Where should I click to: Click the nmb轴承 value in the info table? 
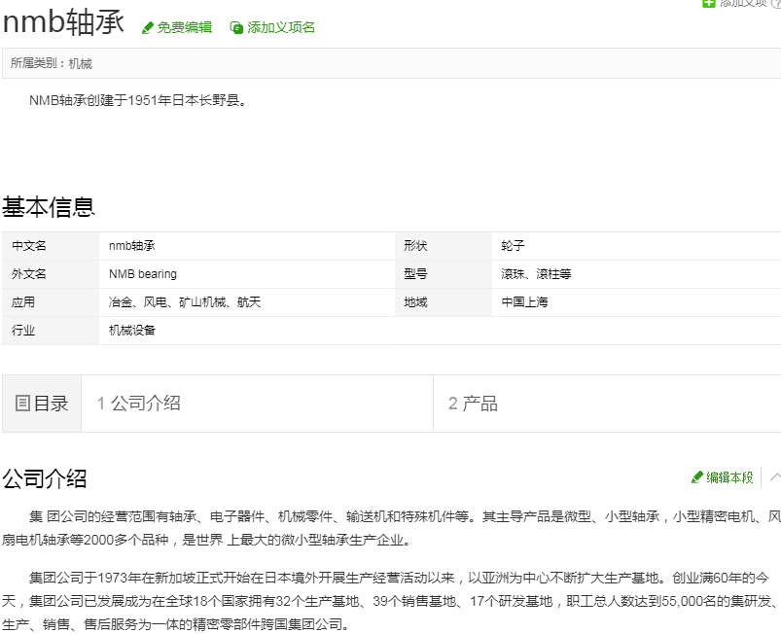point(132,246)
